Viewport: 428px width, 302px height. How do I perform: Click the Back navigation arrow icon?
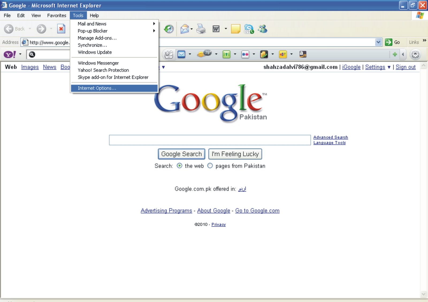click(x=9, y=29)
